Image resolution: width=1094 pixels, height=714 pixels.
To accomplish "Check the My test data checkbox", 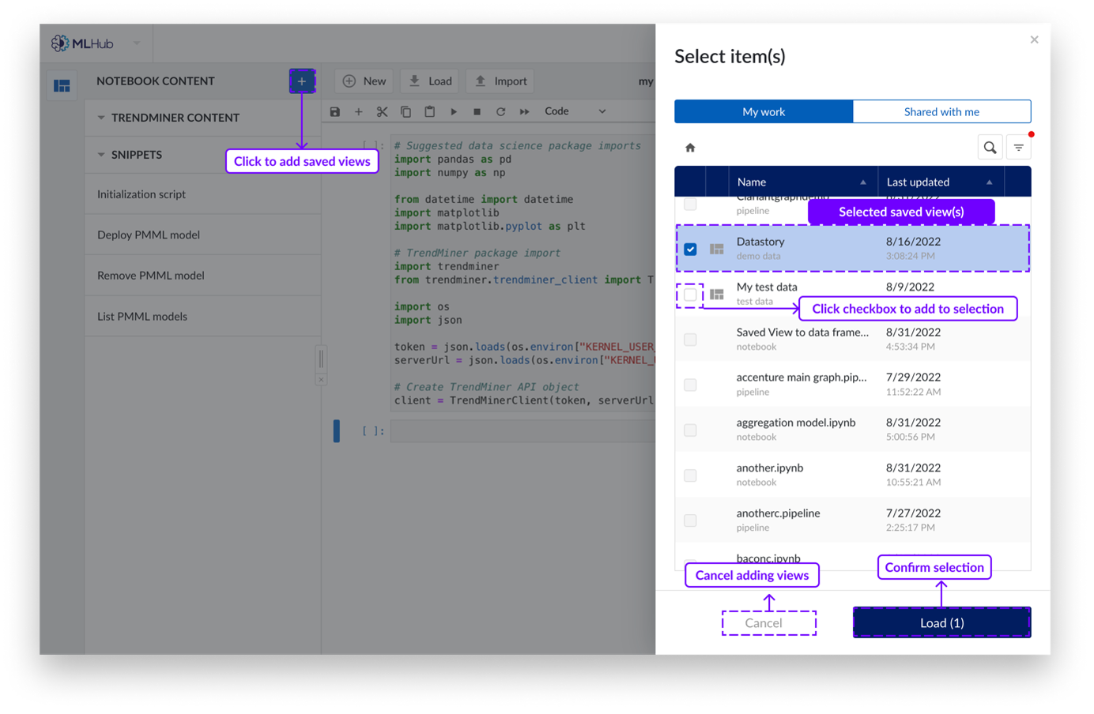I will (x=690, y=295).
